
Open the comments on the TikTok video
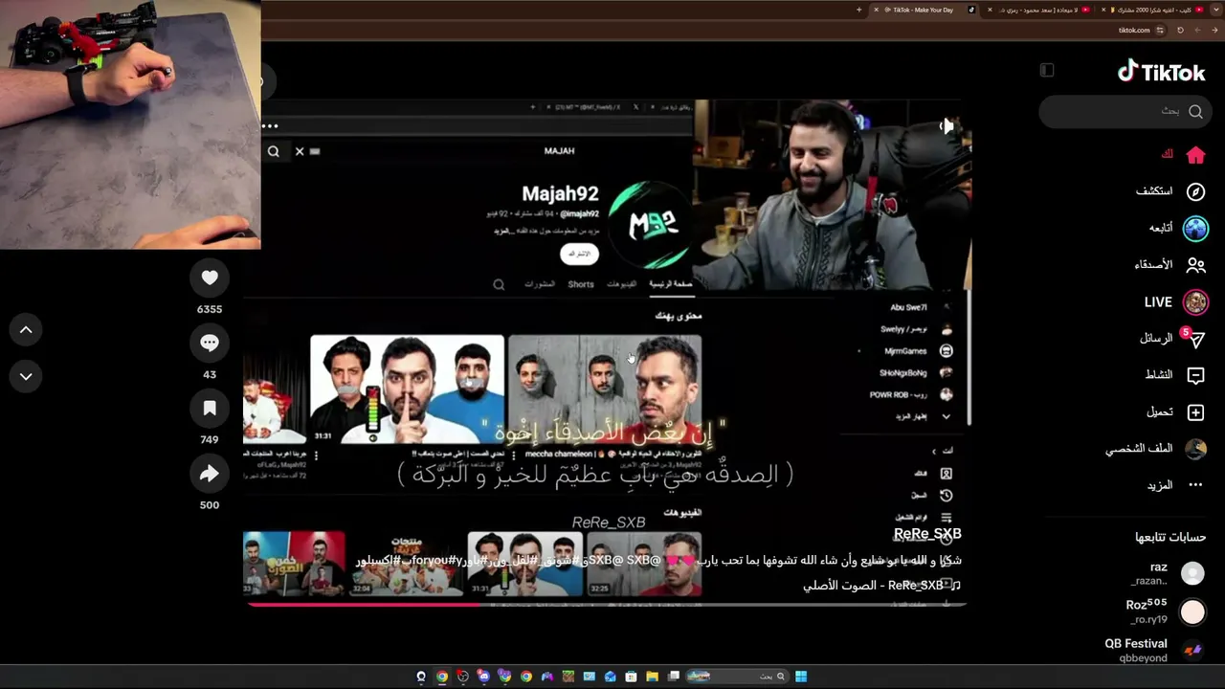pyautogui.click(x=210, y=343)
